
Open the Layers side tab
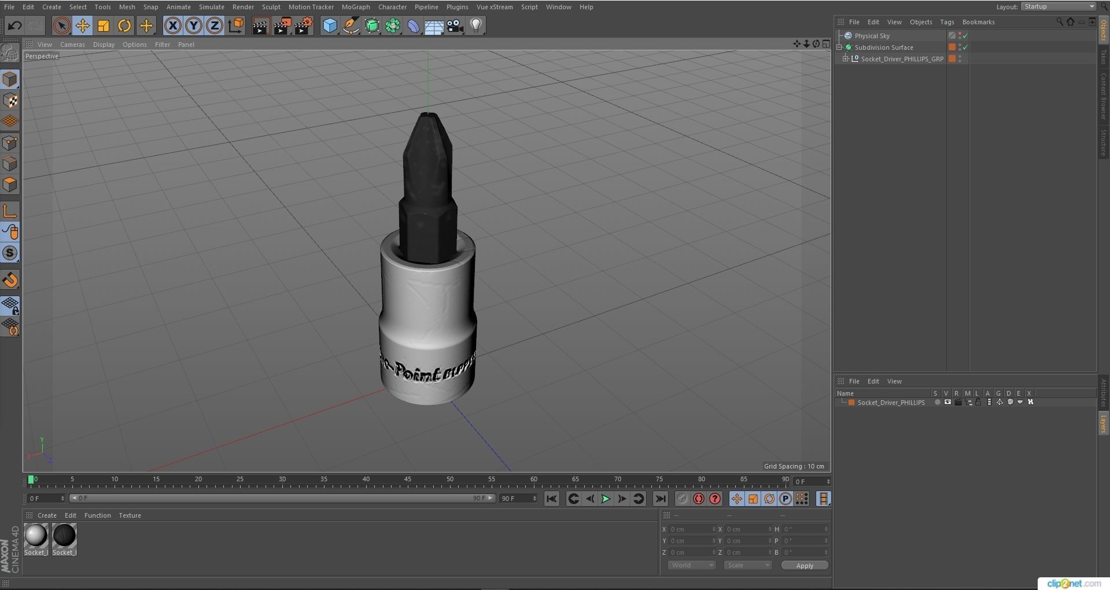(1104, 424)
